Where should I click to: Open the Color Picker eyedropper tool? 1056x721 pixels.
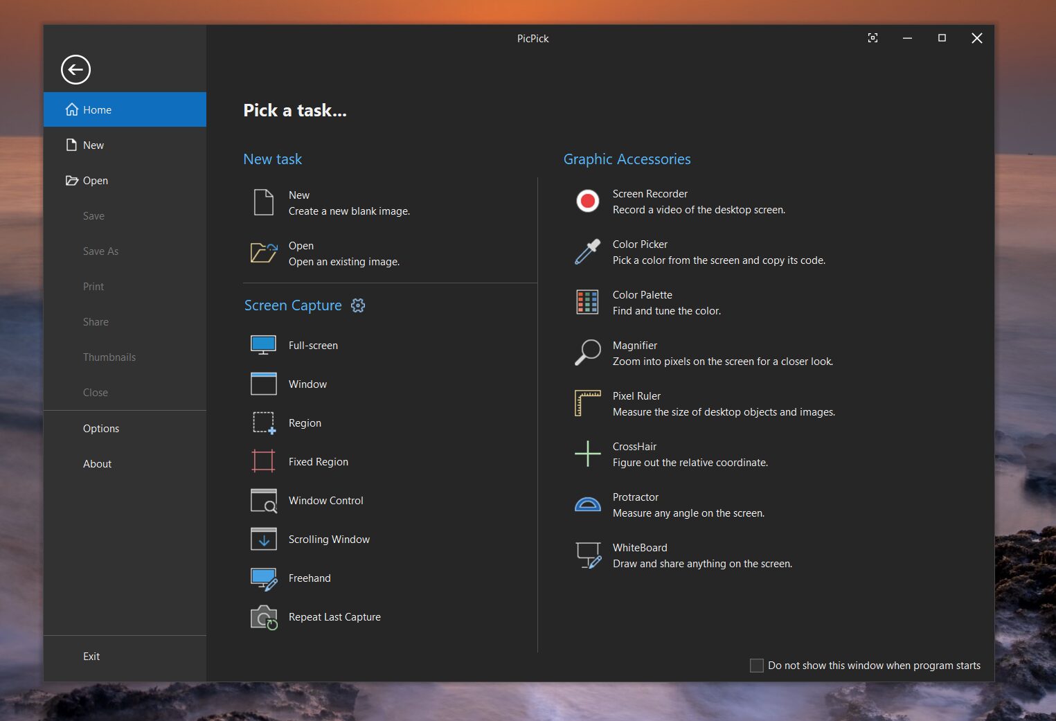[x=587, y=252]
